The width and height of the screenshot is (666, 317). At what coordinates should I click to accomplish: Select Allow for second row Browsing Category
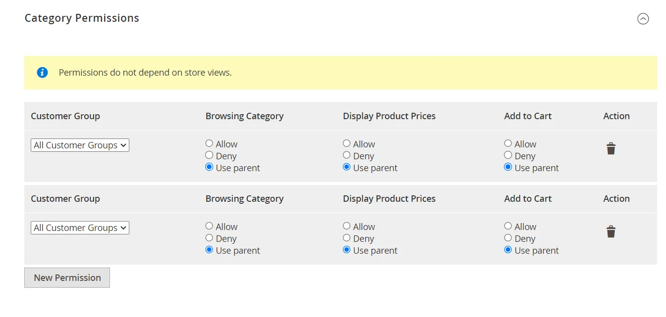tap(209, 226)
